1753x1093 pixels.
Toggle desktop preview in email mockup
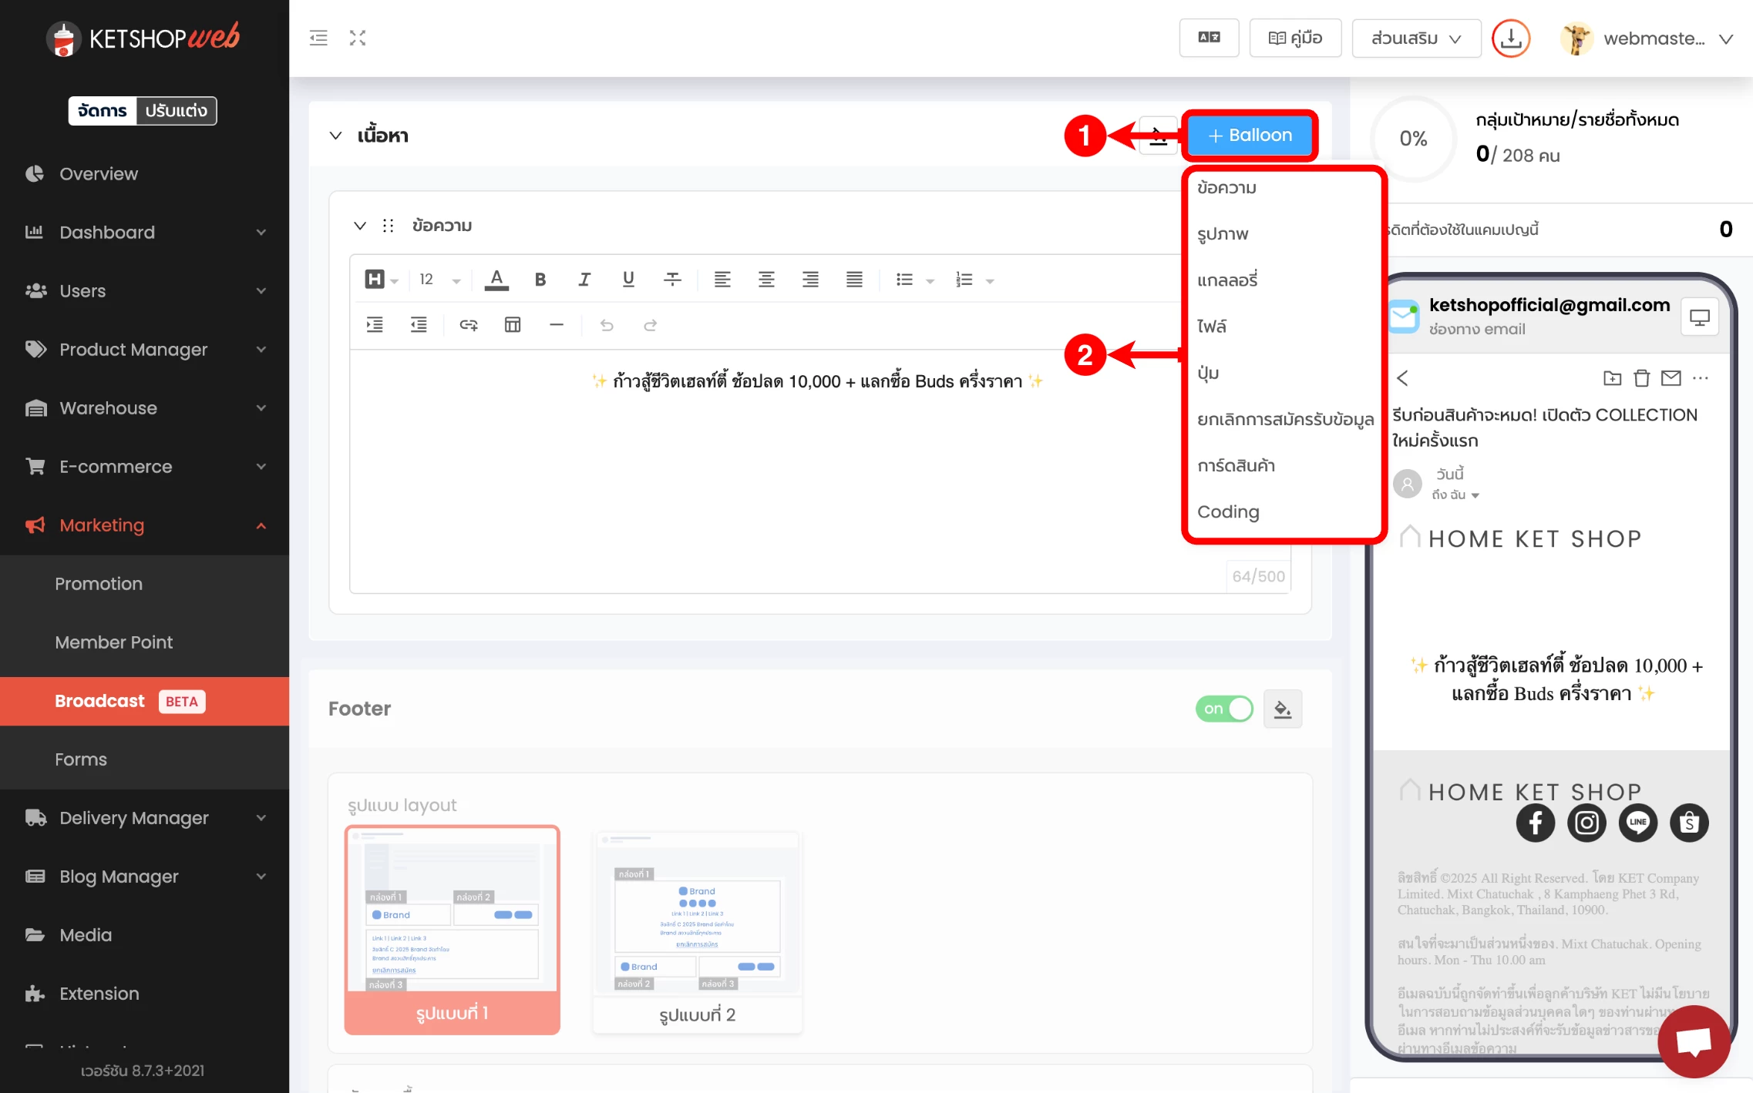pyautogui.click(x=1699, y=317)
